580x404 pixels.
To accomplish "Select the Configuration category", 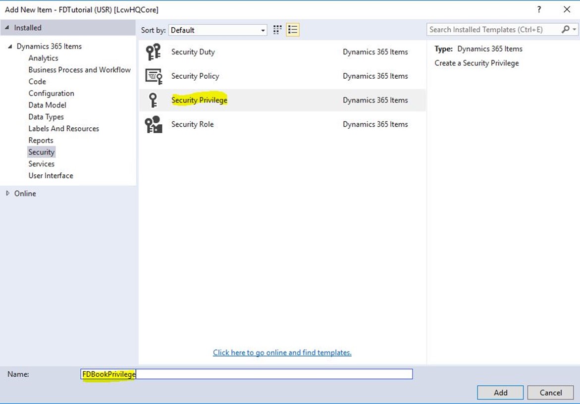I will 52,94.
